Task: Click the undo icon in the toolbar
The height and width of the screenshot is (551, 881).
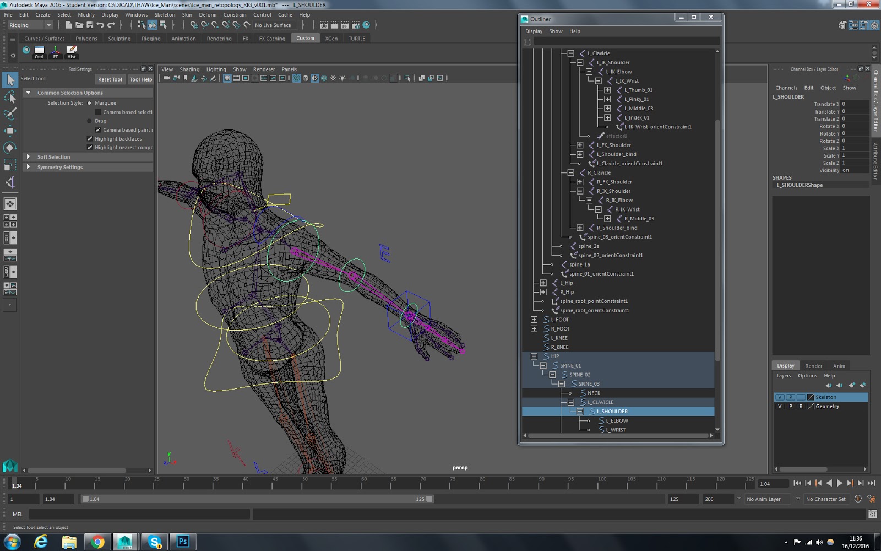Action: (100, 25)
